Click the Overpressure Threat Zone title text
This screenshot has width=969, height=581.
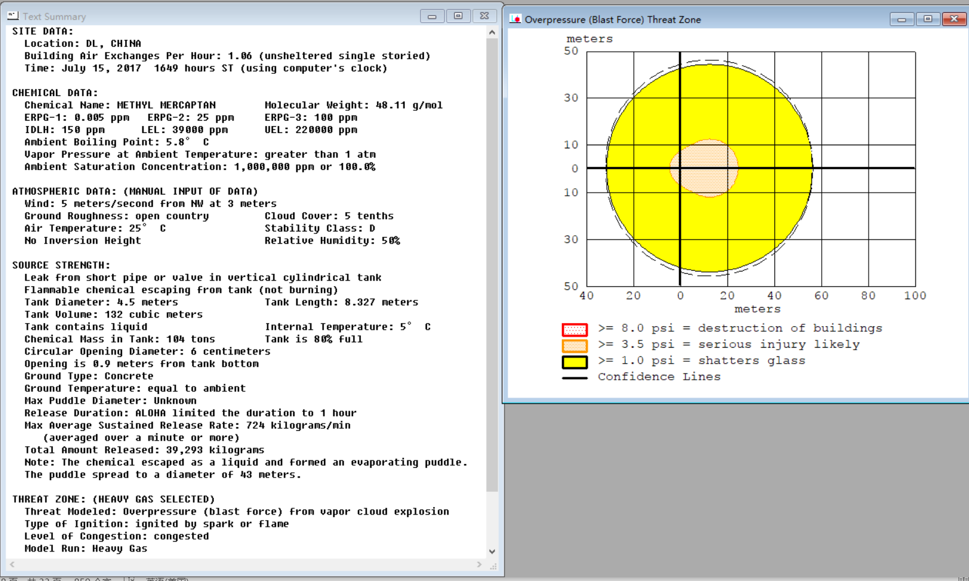(613, 20)
